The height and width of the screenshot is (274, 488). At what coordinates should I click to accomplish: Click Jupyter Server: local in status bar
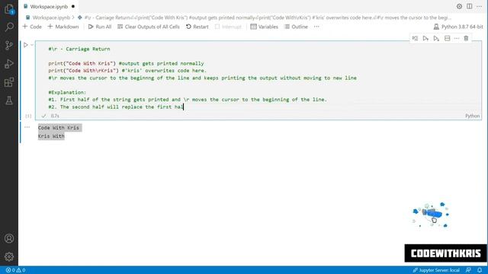click(x=436, y=270)
